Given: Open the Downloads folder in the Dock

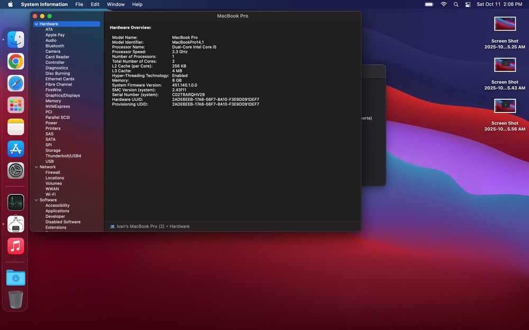Looking at the screenshot, I should pyautogui.click(x=16, y=278).
